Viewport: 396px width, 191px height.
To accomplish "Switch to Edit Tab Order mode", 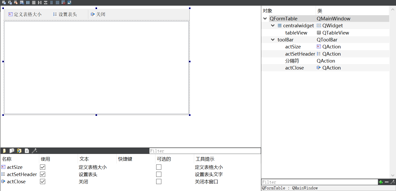I will [22, 3].
